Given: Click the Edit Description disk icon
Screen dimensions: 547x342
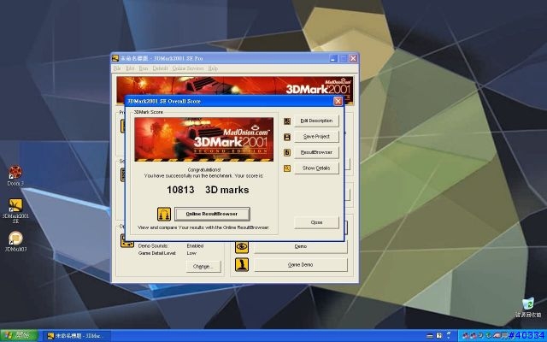Looking at the screenshot, I should click(287, 121).
